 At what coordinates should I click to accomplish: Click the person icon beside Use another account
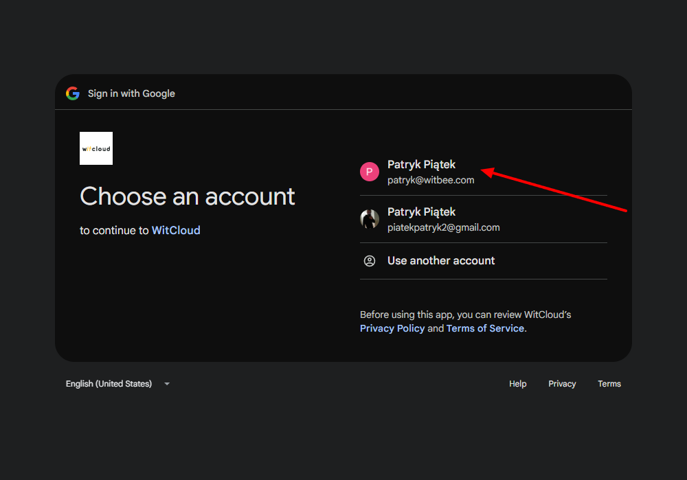pyautogui.click(x=370, y=261)
